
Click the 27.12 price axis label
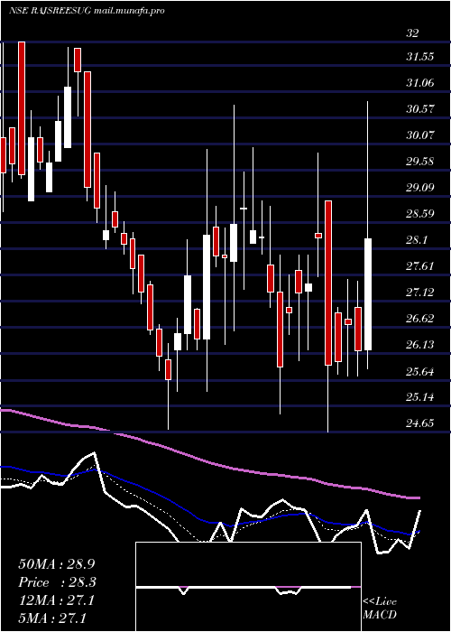pyautogui.click(x=419, y=293)
